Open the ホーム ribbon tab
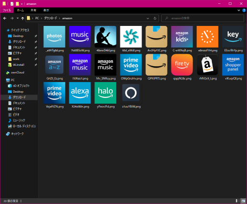The height and width of the screenshot is (204, 247). click(20, 10)
